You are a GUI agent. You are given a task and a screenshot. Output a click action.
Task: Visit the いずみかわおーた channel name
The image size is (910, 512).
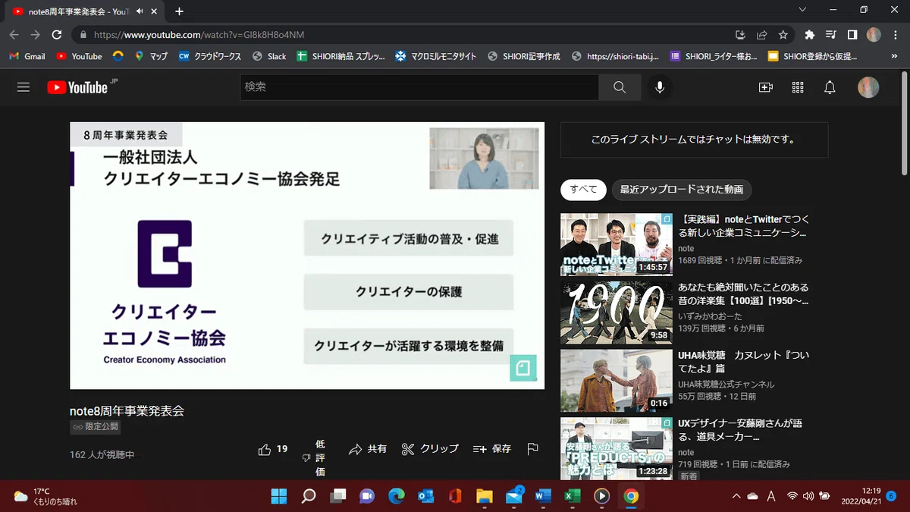tap(711, 316)
